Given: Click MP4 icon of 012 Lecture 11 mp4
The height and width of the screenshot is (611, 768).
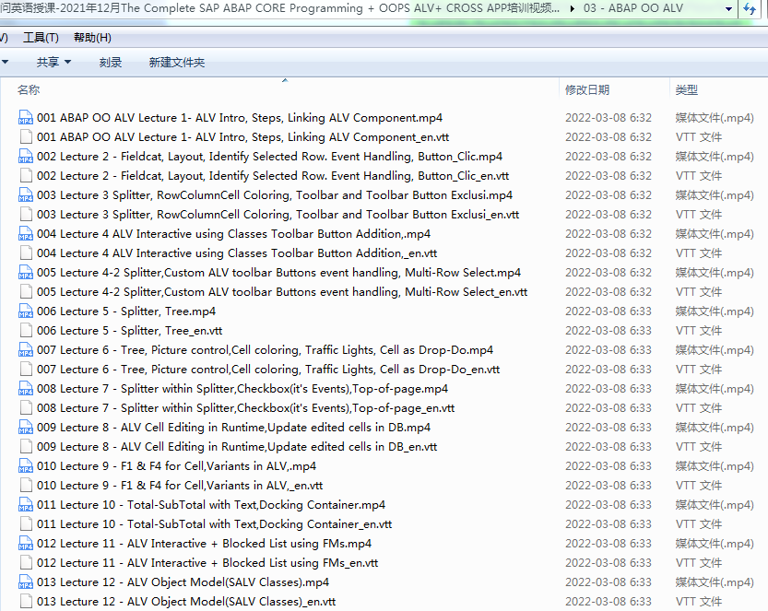Looking at the screenshot, I should click(x=26, y=543).
